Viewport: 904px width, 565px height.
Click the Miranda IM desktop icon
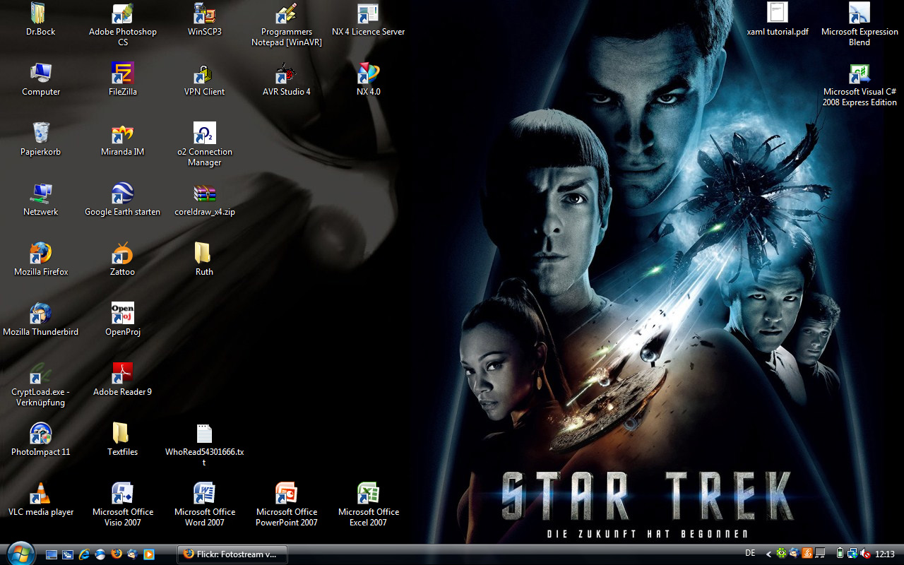coord(122,134)
